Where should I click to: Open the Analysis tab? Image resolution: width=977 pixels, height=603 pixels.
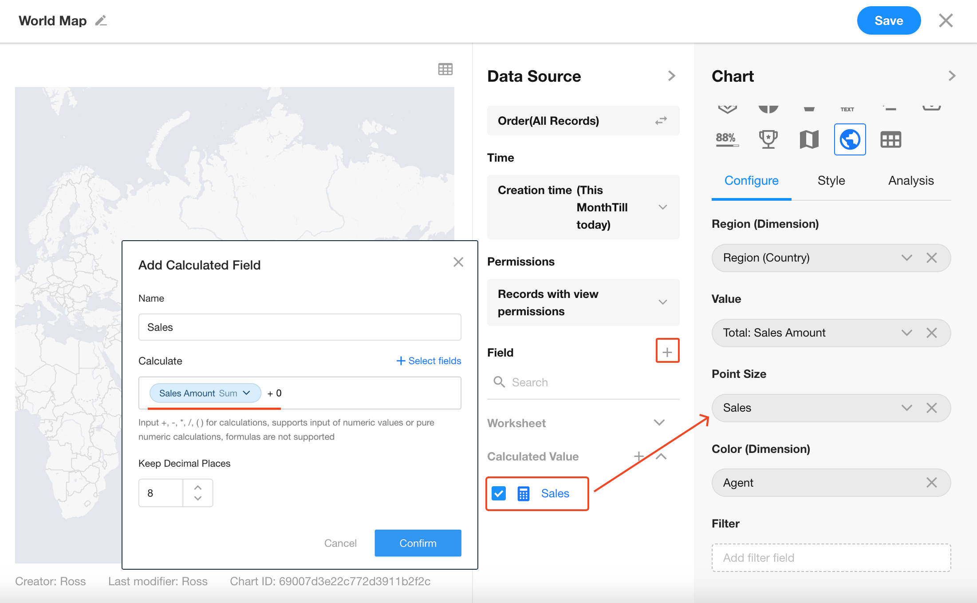point(910,181)
